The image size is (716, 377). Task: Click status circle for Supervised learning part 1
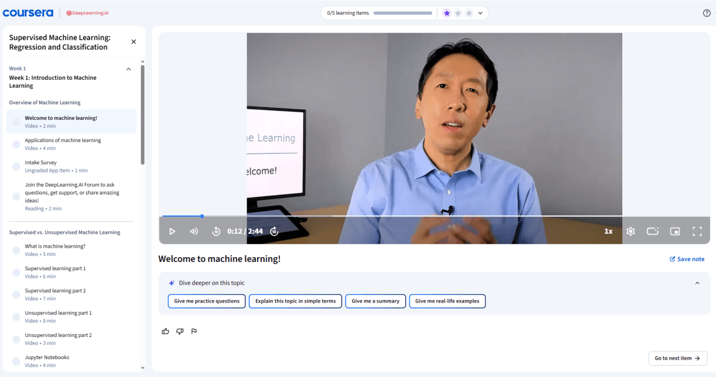tap(16, 273)
